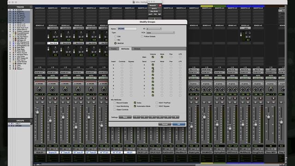Open Snare.01 output path selector

(53, 73)
